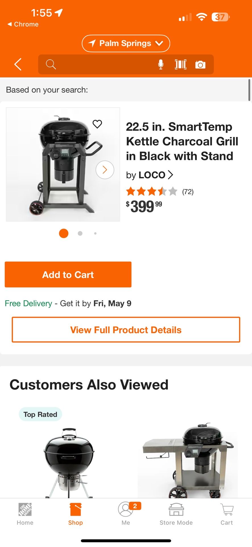Open camera image search
The width and height of the screenshot is (252, 547).
tap(200, 65)
